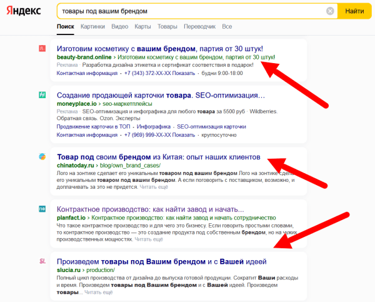
Task: Show the +7 (343) phone number
Action: 182,73
